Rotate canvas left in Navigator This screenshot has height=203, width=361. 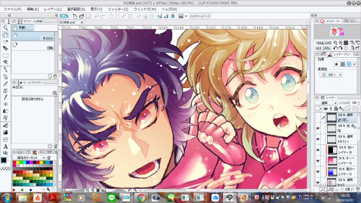(x=335, y=48)
